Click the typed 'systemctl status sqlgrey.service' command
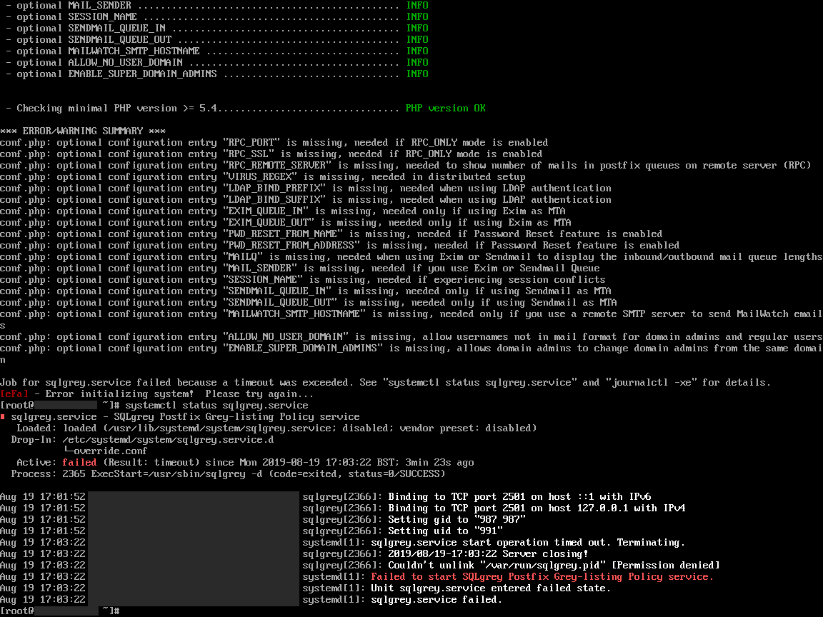823x617 pixels. click(x=216, y=406)
